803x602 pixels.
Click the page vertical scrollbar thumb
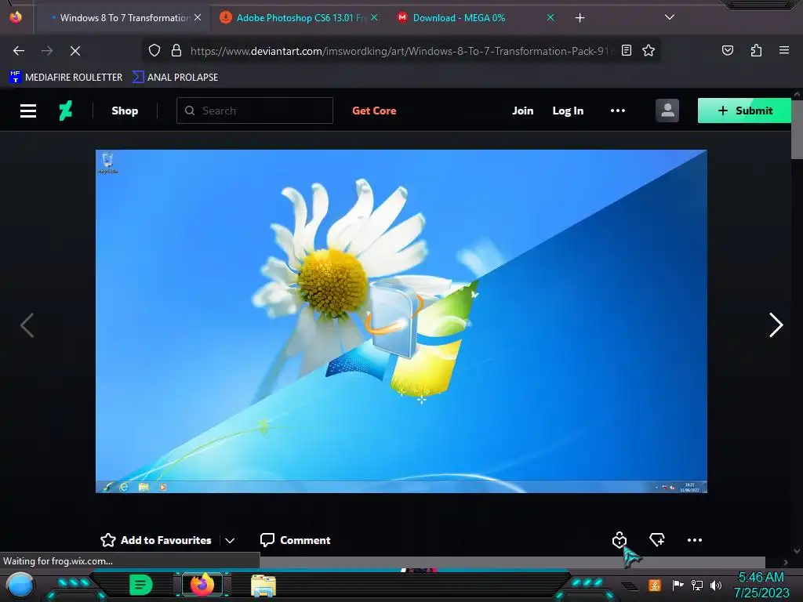[x=797, y=129]
